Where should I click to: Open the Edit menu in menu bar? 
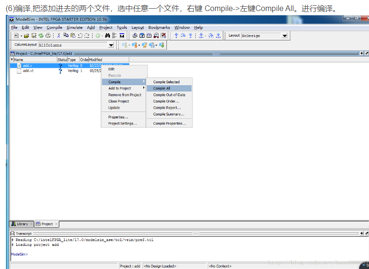tap(26, 27)
